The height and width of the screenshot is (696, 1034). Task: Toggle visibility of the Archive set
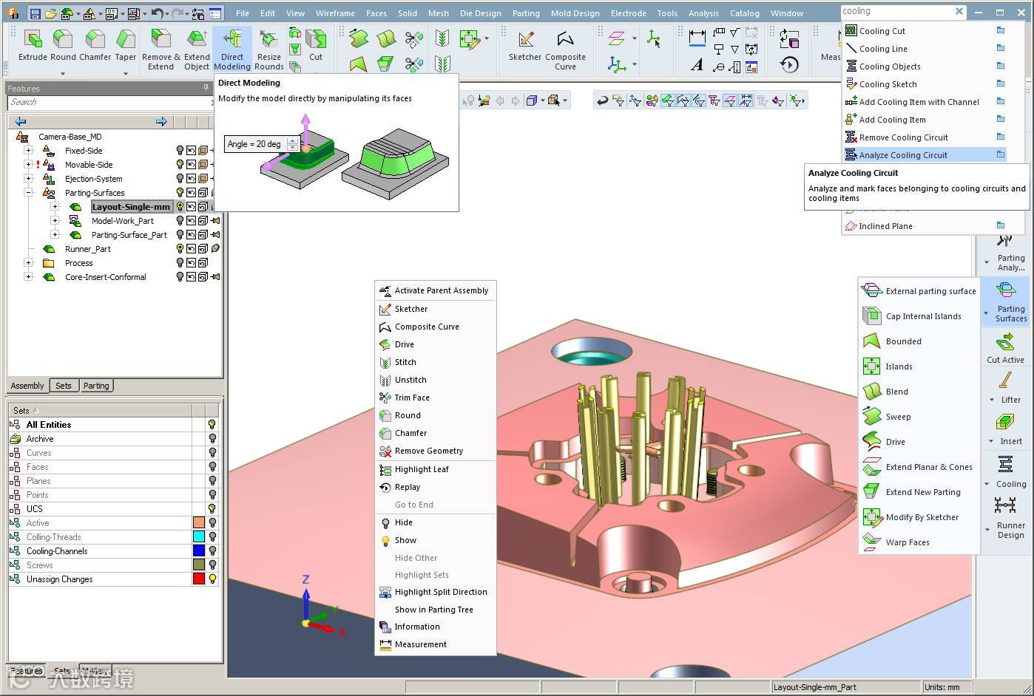click(212, 439)
